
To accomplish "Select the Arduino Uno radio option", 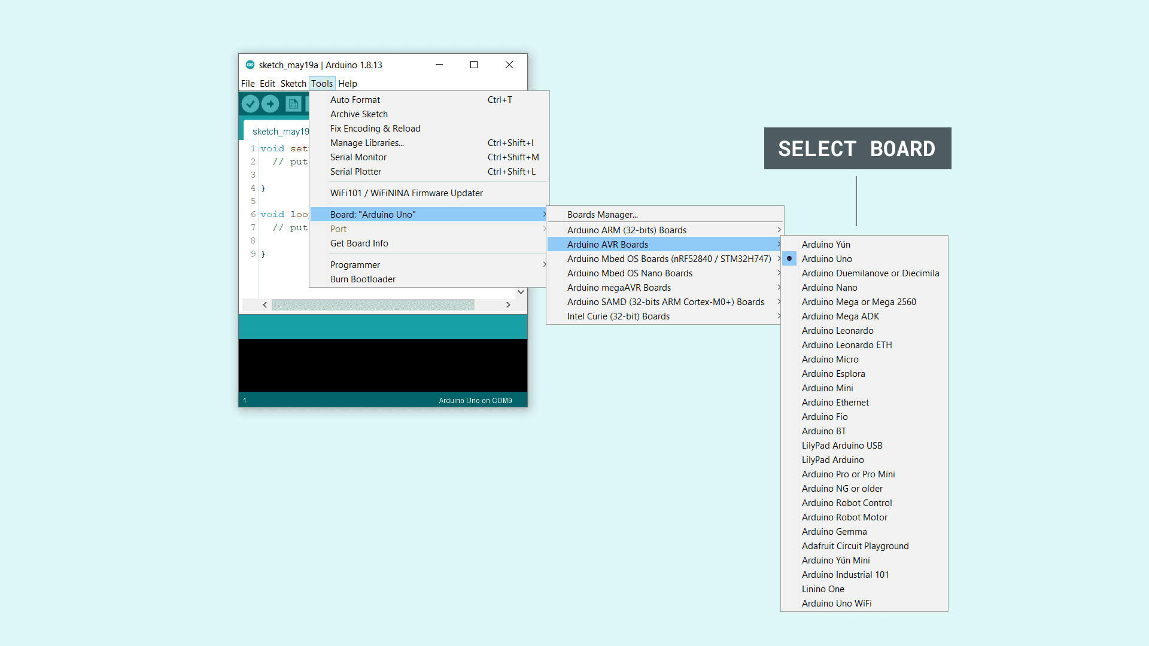I will click(x=827, y=259).
